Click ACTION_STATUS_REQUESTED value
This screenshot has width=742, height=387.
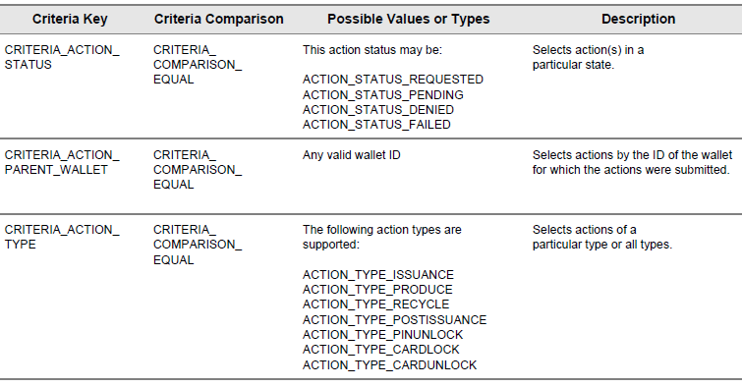tap(393, 80)
